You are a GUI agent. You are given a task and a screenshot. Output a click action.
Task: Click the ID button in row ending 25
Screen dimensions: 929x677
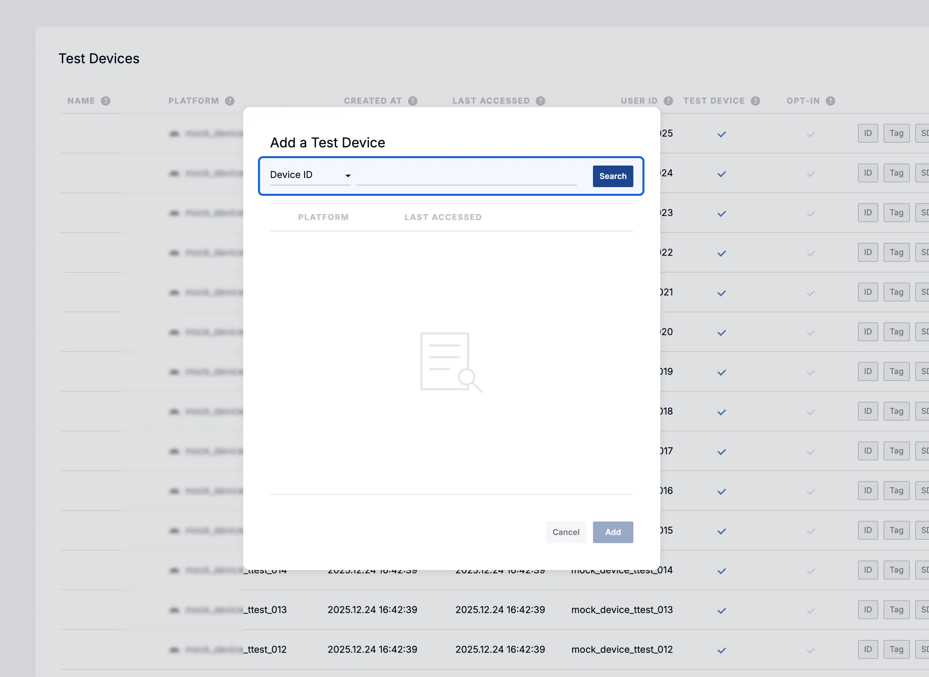pyautogui.click(x=868, y=133)
